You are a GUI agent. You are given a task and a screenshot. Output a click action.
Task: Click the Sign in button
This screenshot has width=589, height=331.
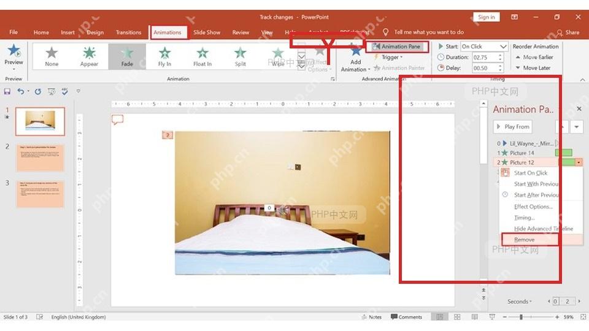coord(486,17)
